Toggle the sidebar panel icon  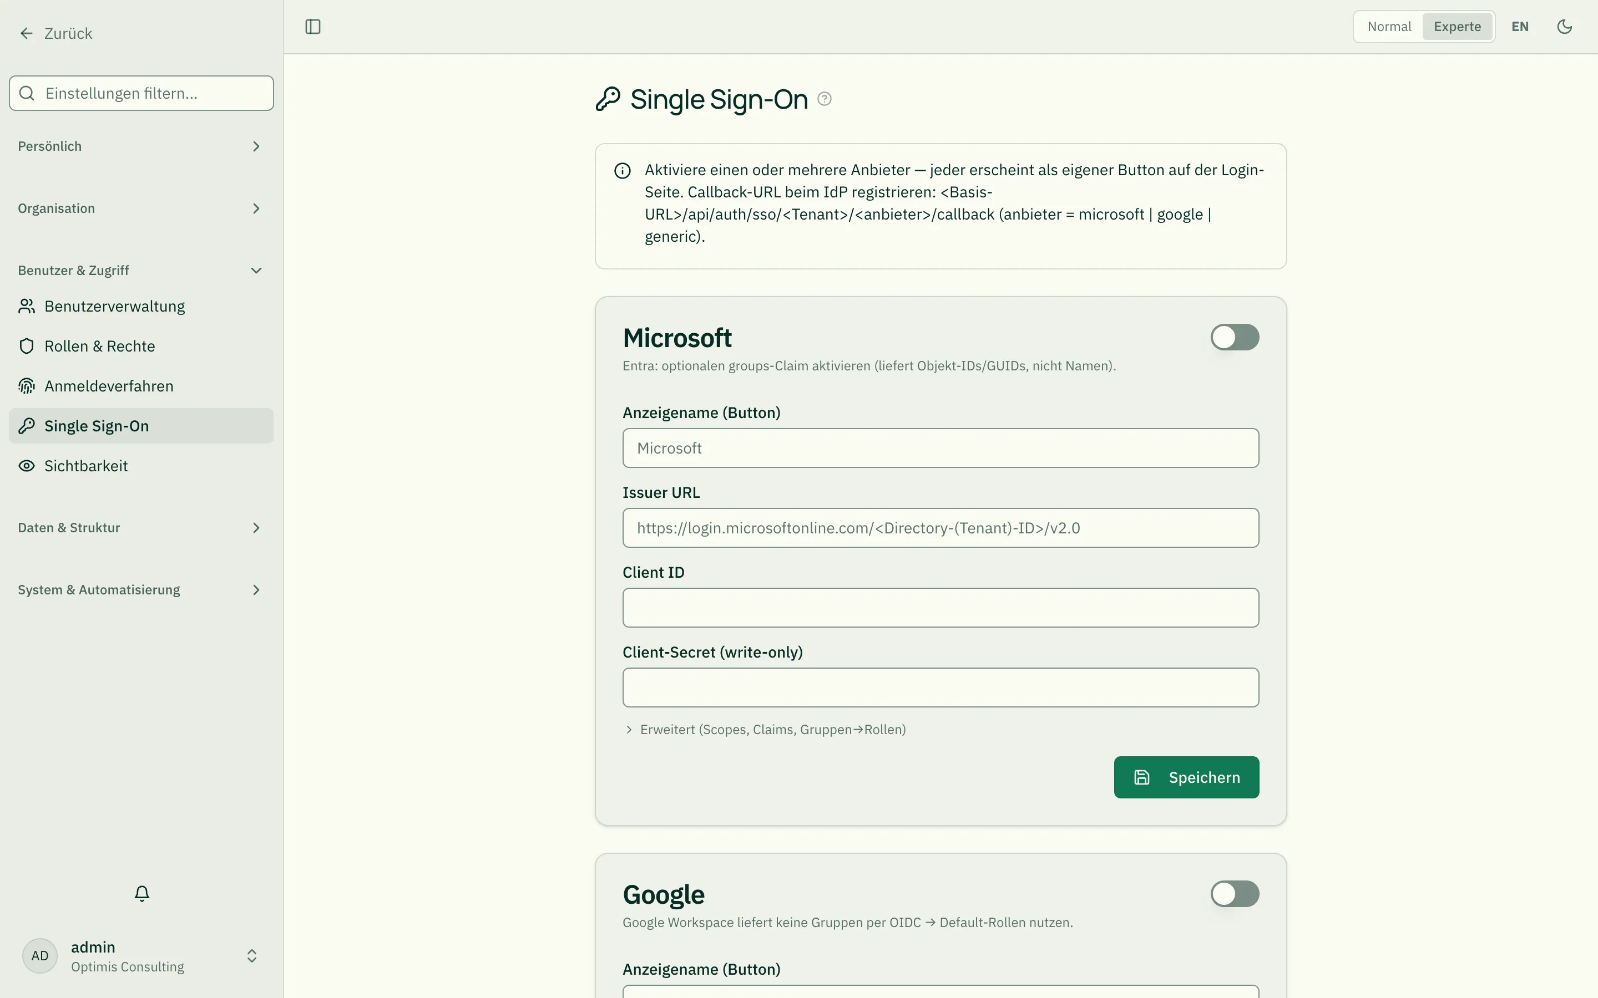click(313, 27)
